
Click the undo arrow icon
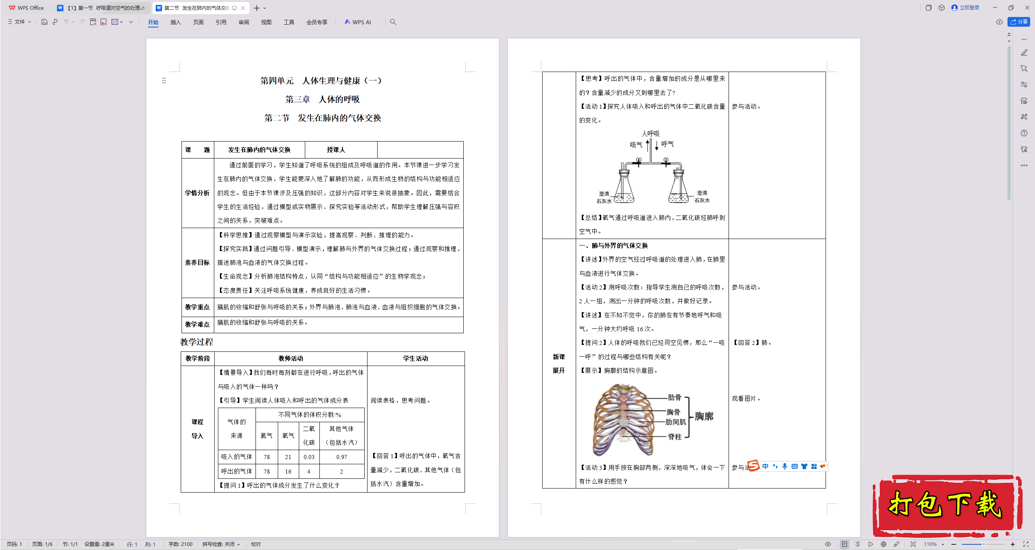point(66,22)
